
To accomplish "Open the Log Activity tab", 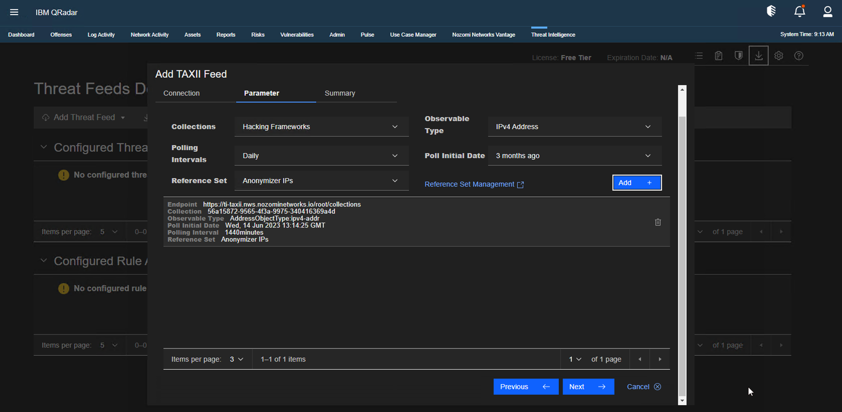I will pos(101,35).
